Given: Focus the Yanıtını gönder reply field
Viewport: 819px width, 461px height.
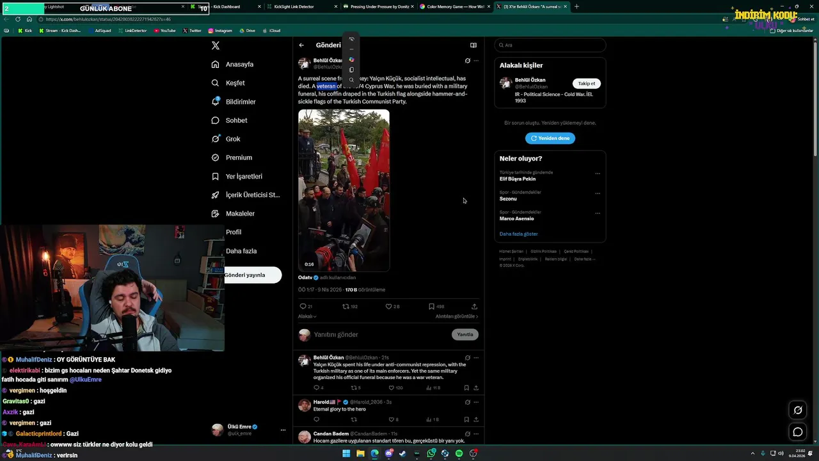Looking at the screenshot, I should tap(381, 335).
